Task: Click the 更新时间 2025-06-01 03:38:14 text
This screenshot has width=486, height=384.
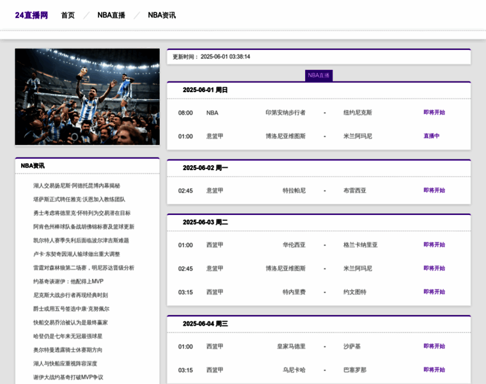Action: point(212,57)
